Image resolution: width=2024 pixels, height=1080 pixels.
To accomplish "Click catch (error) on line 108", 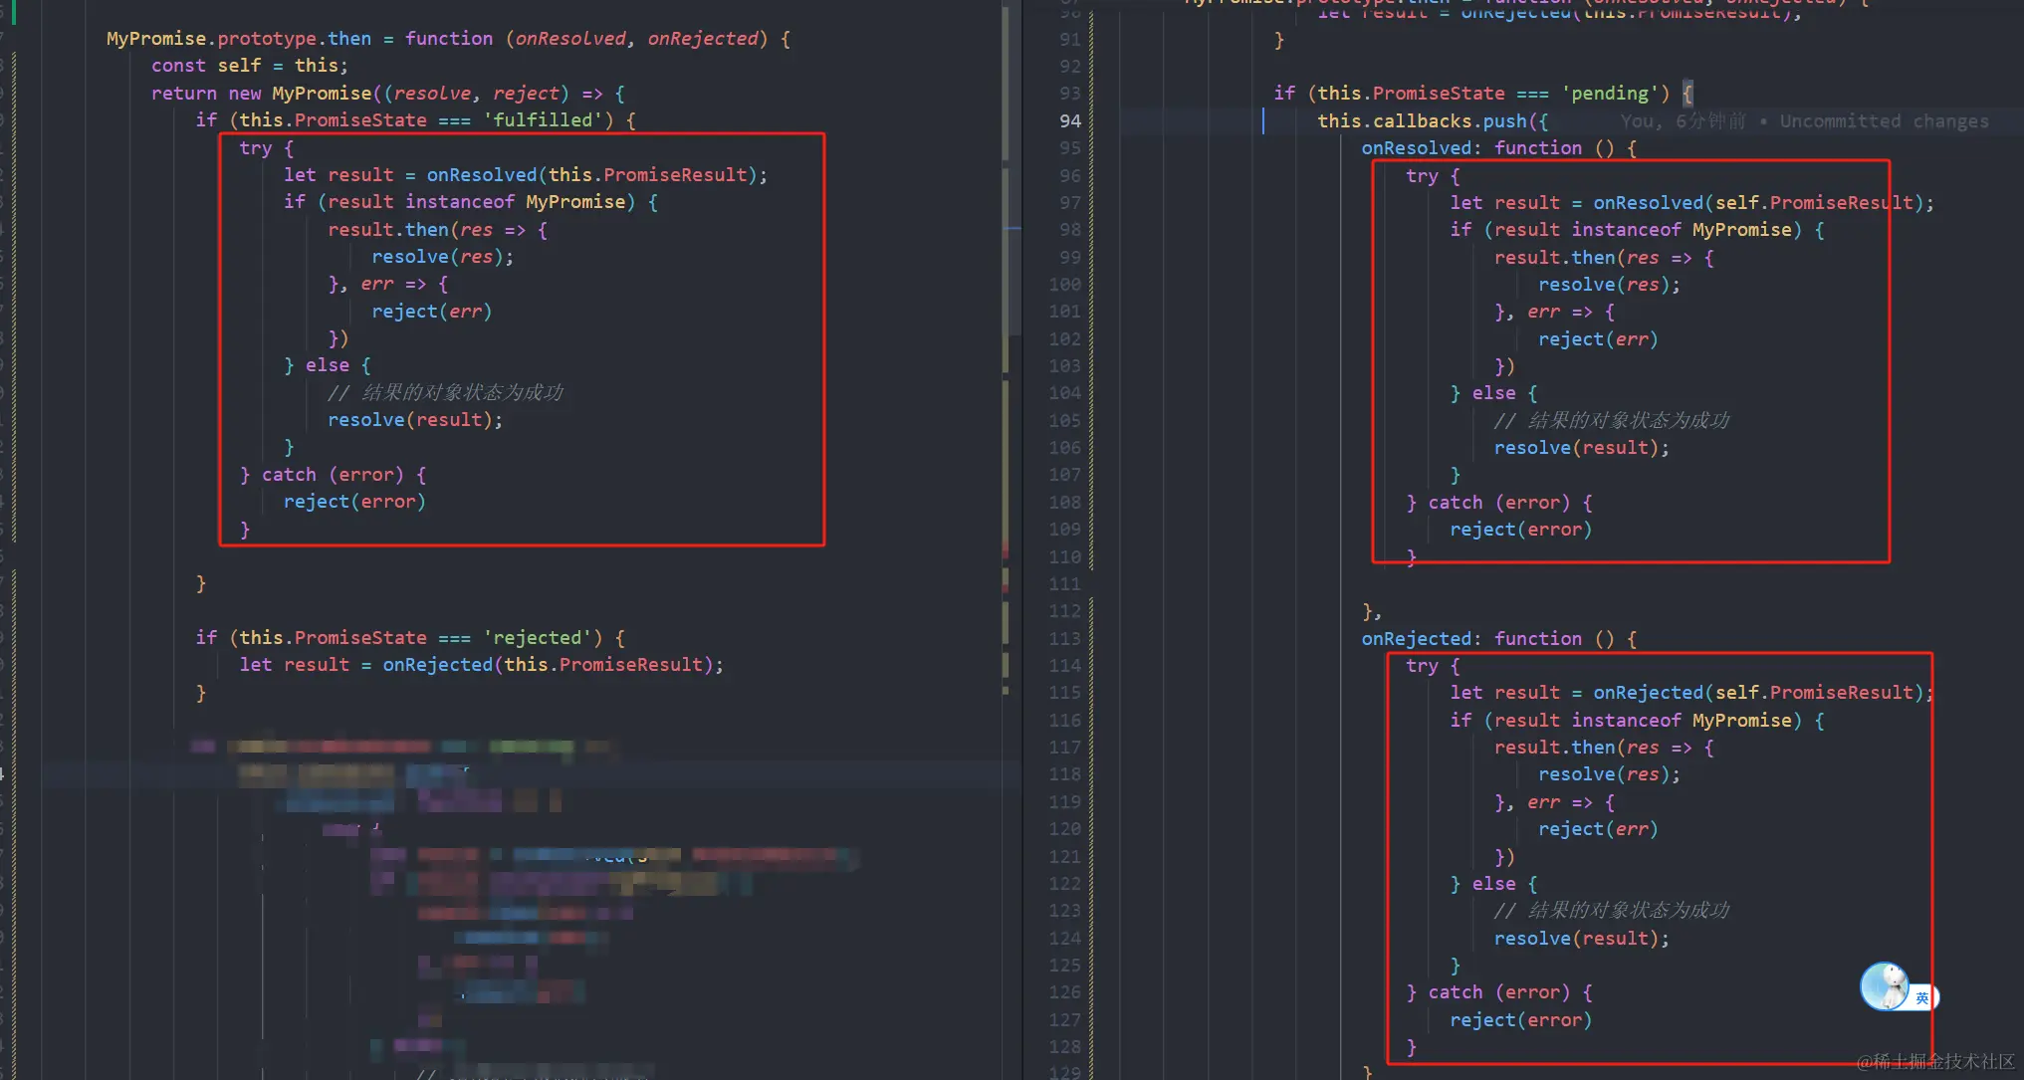I will click(1498, 503).
